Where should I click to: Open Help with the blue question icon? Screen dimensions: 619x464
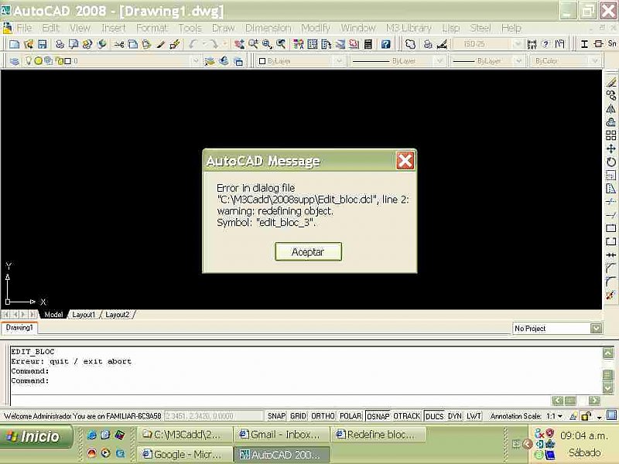coord(385,44)
